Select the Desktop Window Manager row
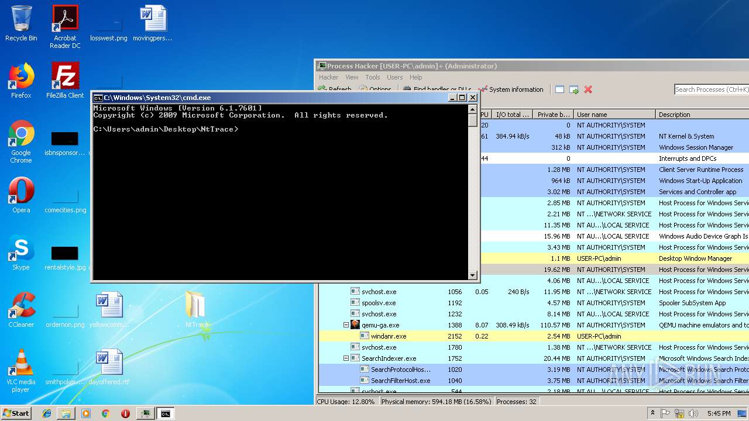This screenshot has height=421, width=749. point(614,258)
